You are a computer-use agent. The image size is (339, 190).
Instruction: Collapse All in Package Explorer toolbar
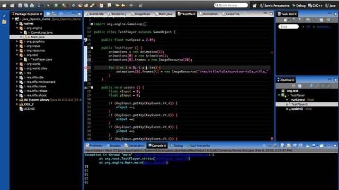pyautogui.click(x=48, y=14)
